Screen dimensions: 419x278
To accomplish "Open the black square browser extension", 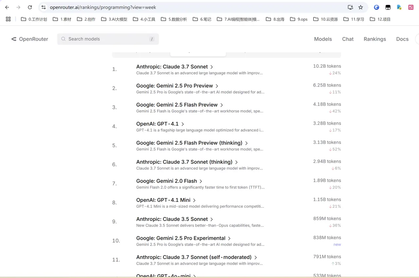I will tap(388, 7).
